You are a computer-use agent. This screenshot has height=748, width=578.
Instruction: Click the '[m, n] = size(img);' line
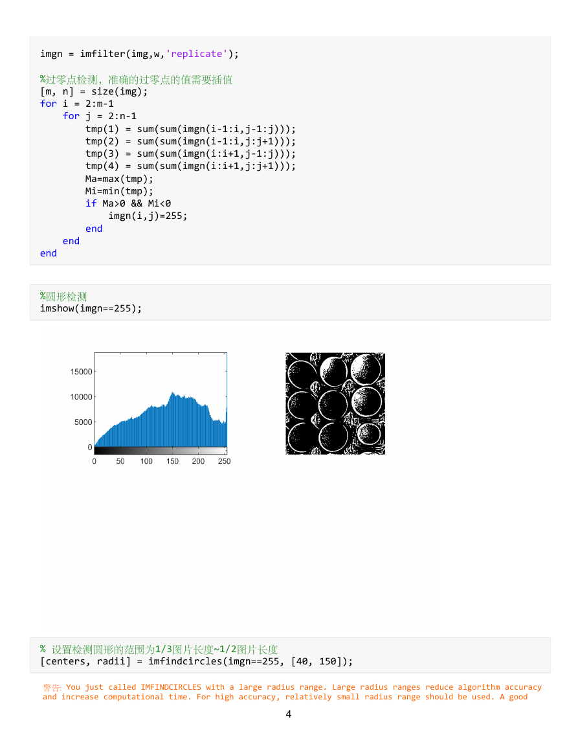[x=94, y=91]
